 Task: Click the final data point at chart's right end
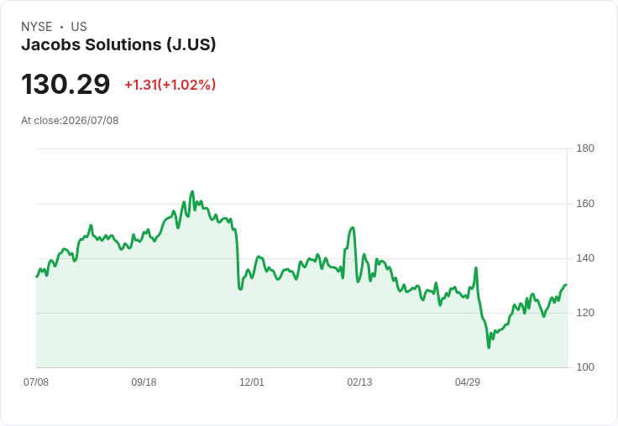tap(566, 284)
